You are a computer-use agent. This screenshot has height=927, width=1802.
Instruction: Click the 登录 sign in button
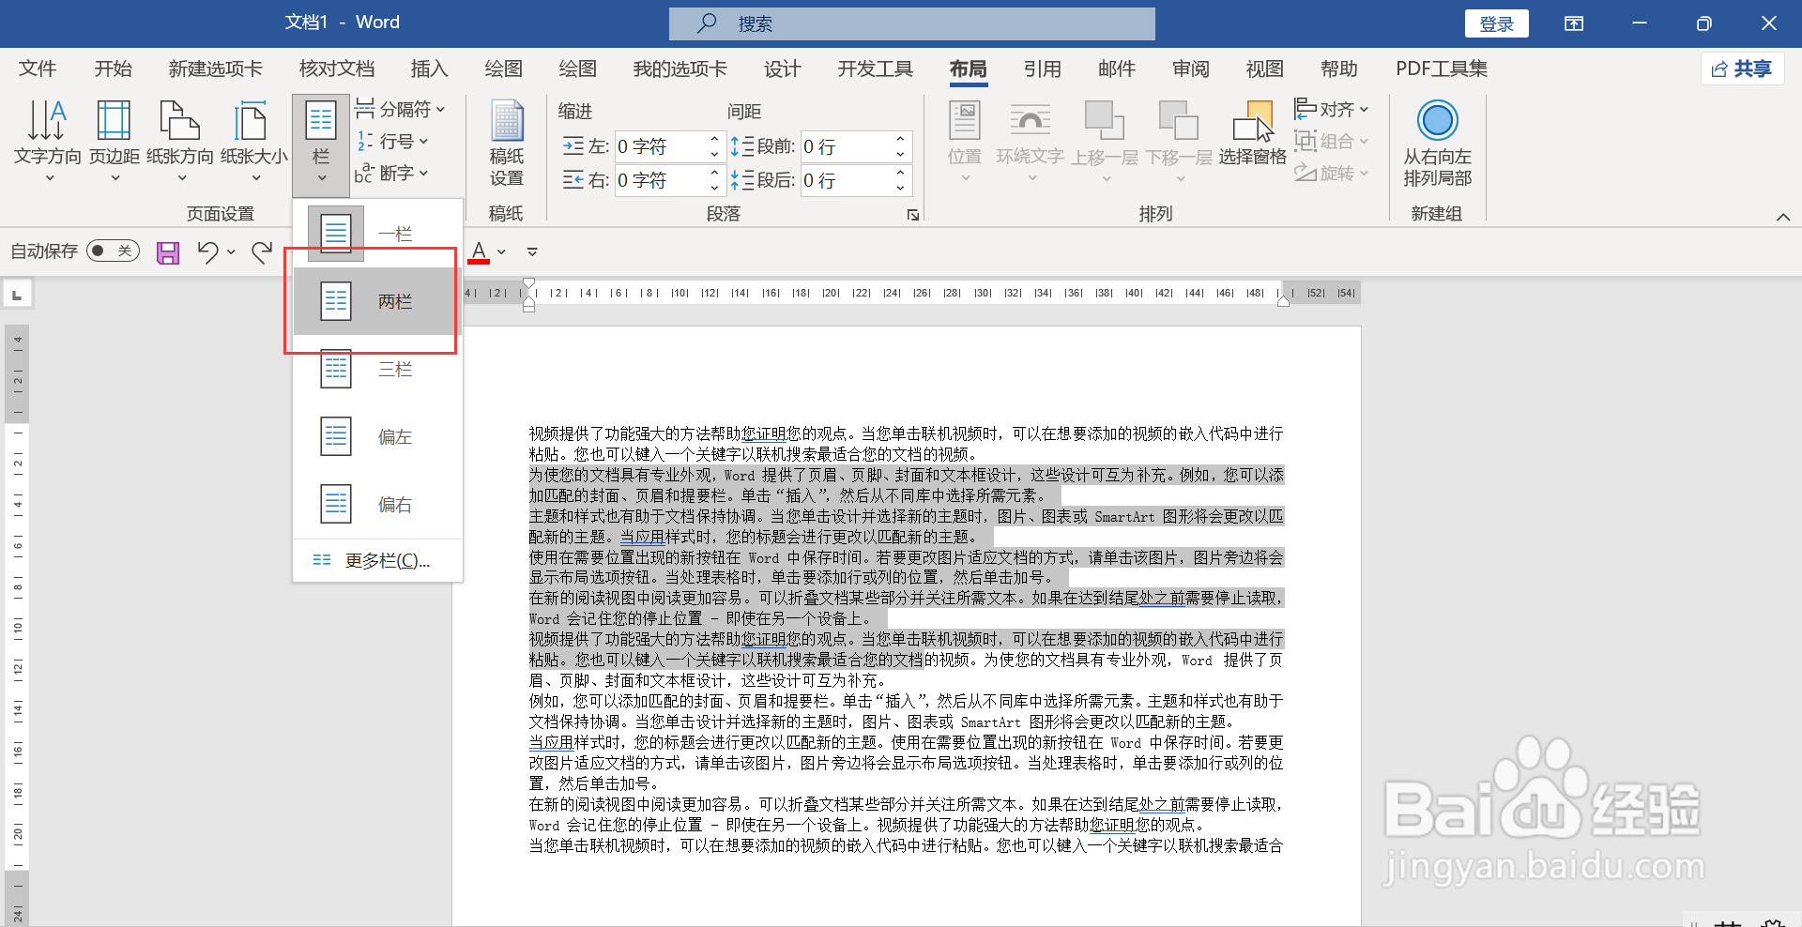click(1497, 23)
